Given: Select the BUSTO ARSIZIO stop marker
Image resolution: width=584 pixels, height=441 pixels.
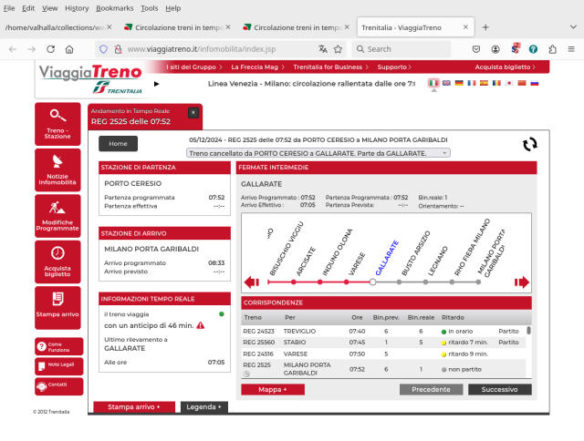Looking at the screenshot, I should (x=399, y=282).
